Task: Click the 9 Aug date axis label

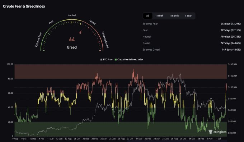Action: coord(15,139)
